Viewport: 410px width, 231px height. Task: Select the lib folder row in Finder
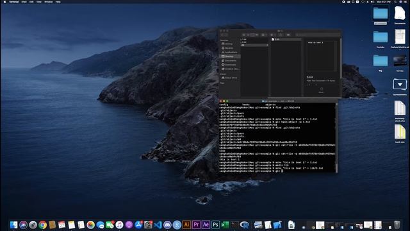point(254,45)
